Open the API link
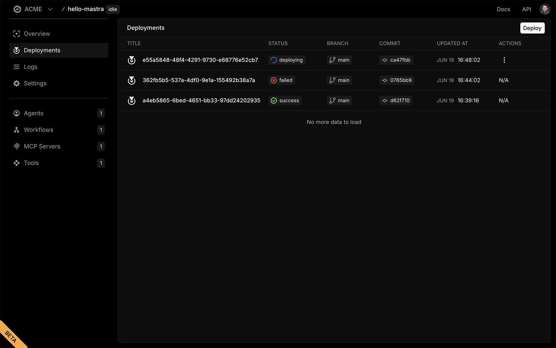This screenshot has height=348, width=556. click(527, 9)
